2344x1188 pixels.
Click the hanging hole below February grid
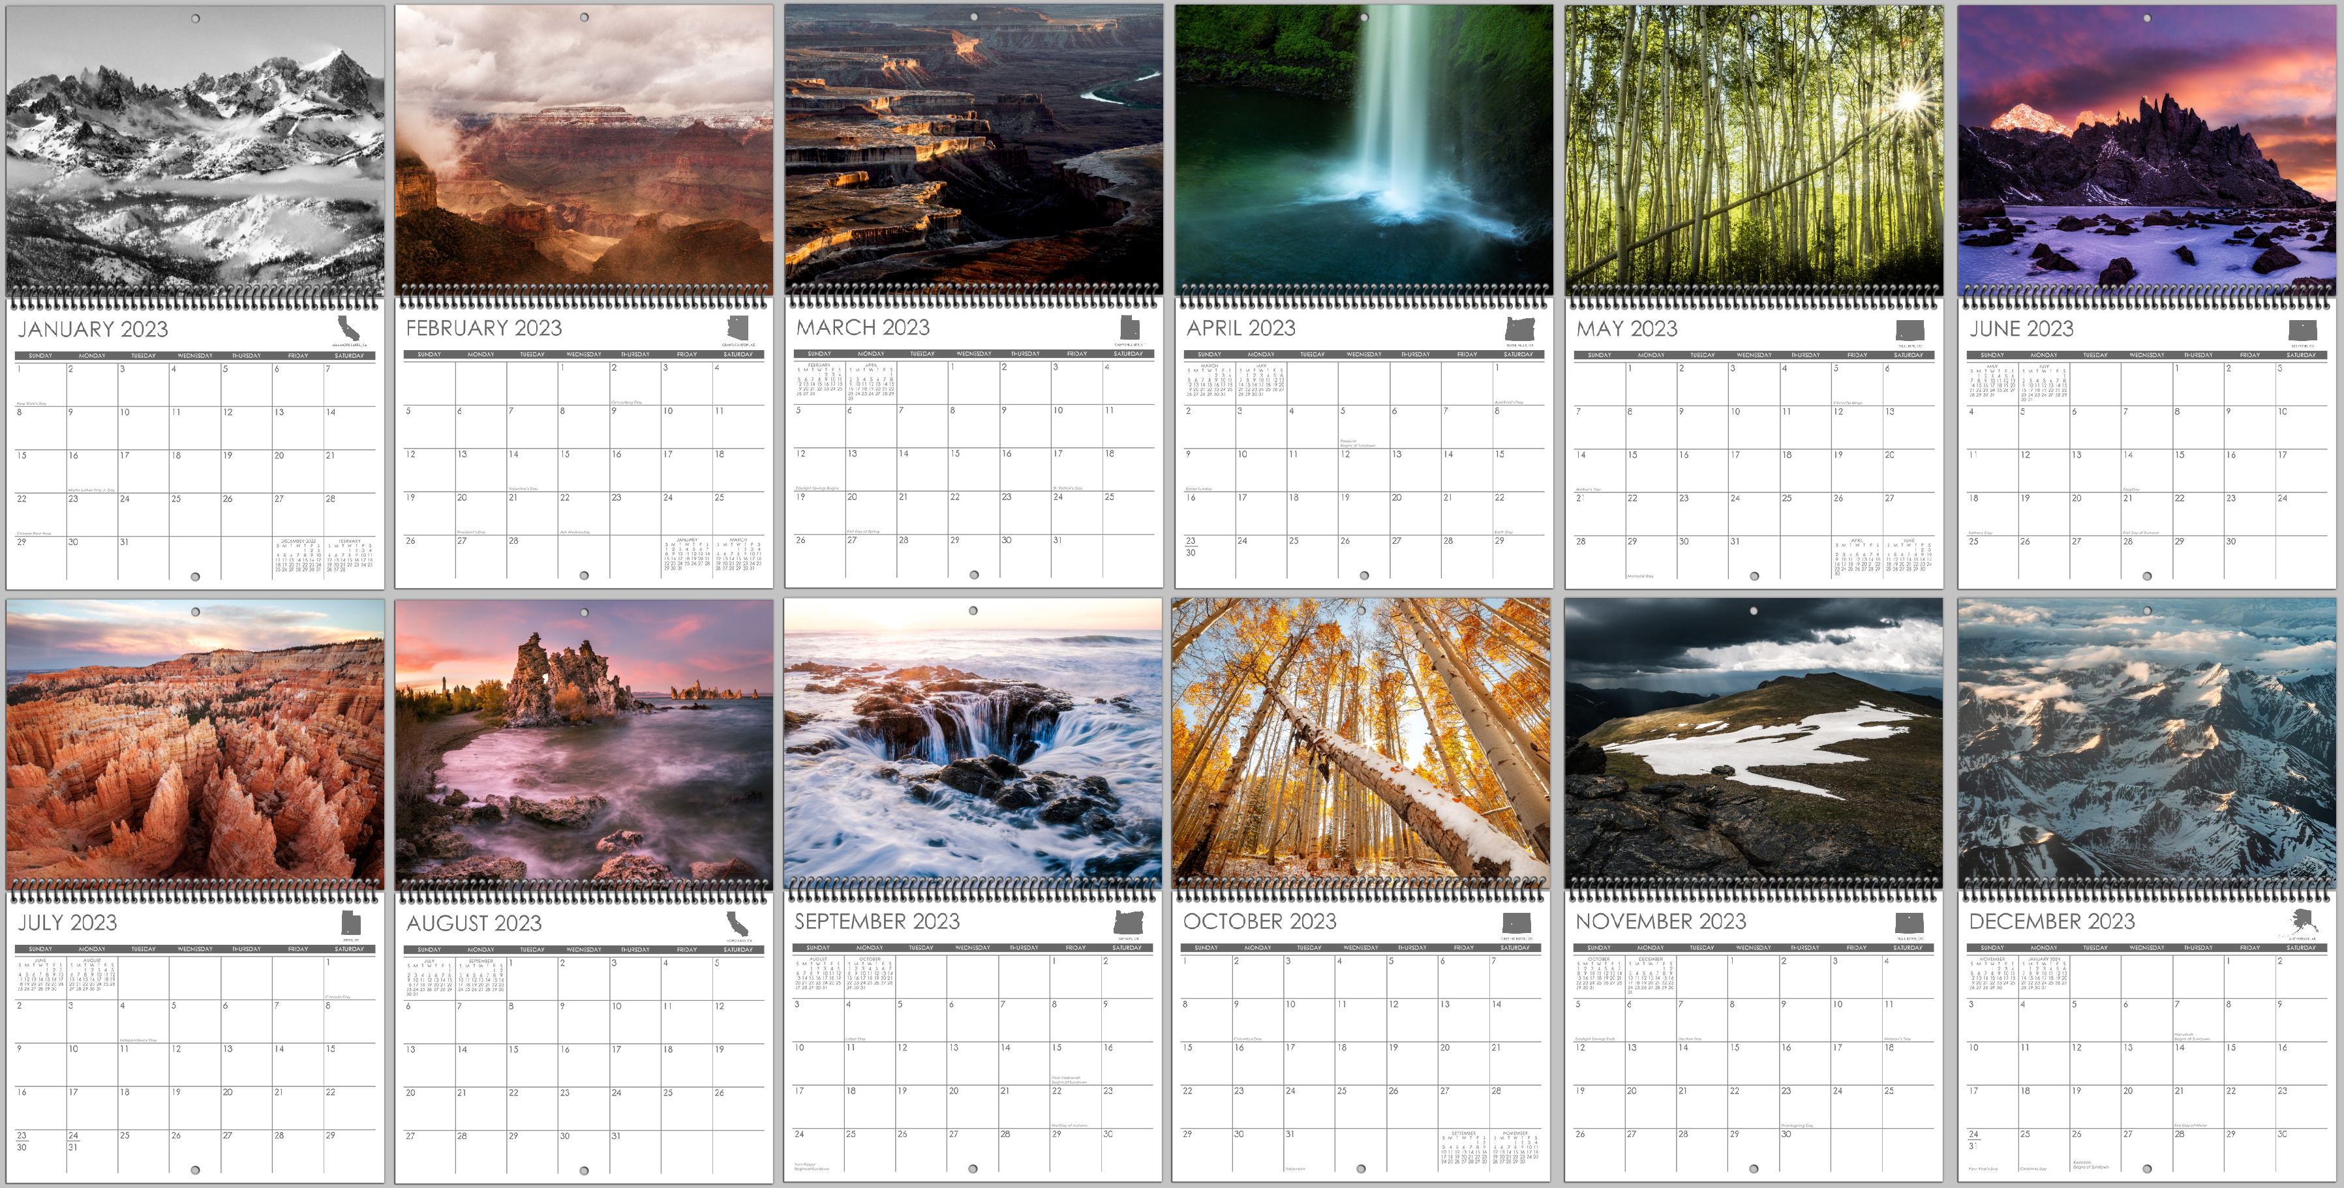tap(584, 575)
